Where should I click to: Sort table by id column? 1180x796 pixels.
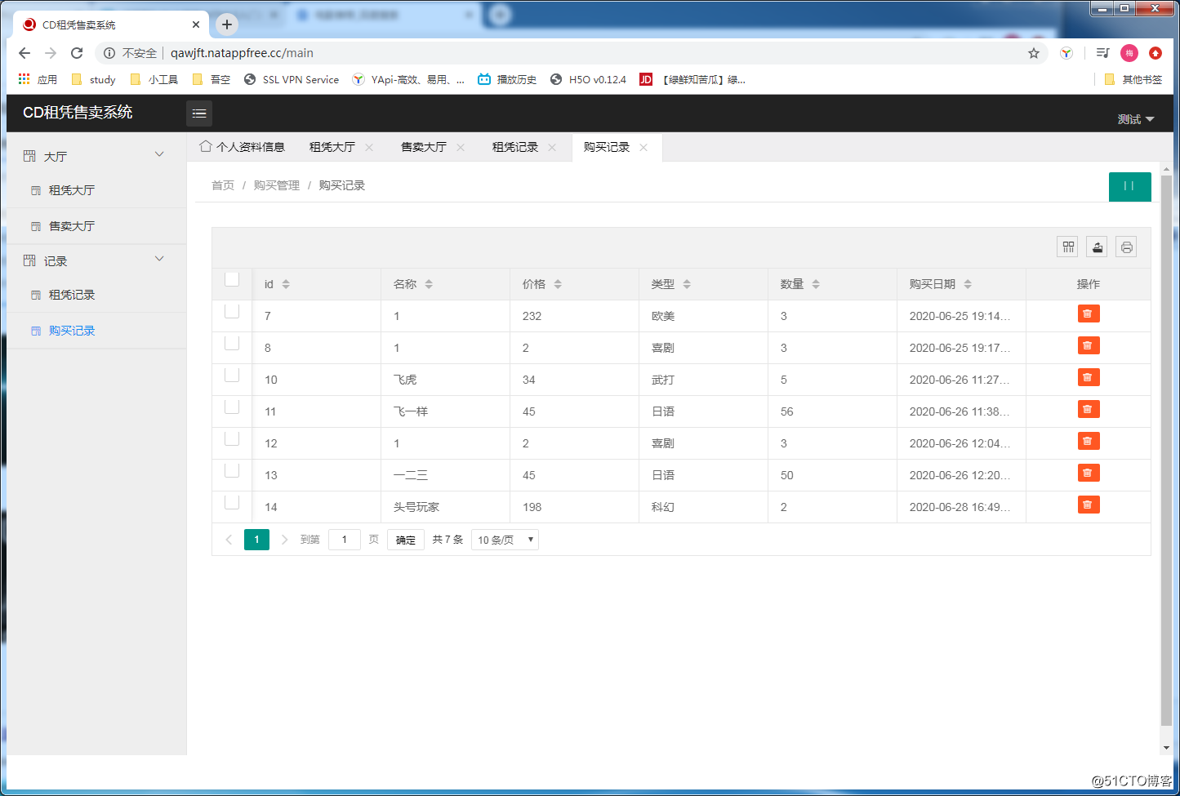(x=286, y=284)
